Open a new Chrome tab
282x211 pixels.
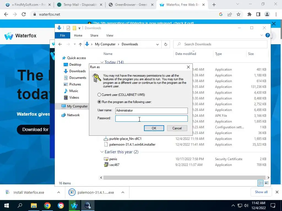coord(214,5)
